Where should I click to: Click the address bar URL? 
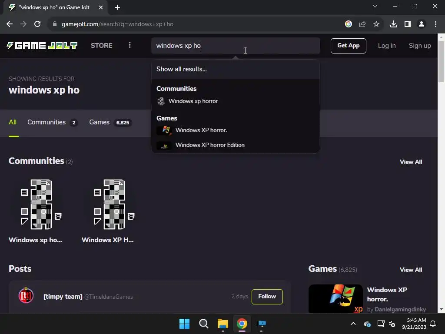[x=117, y=24]
